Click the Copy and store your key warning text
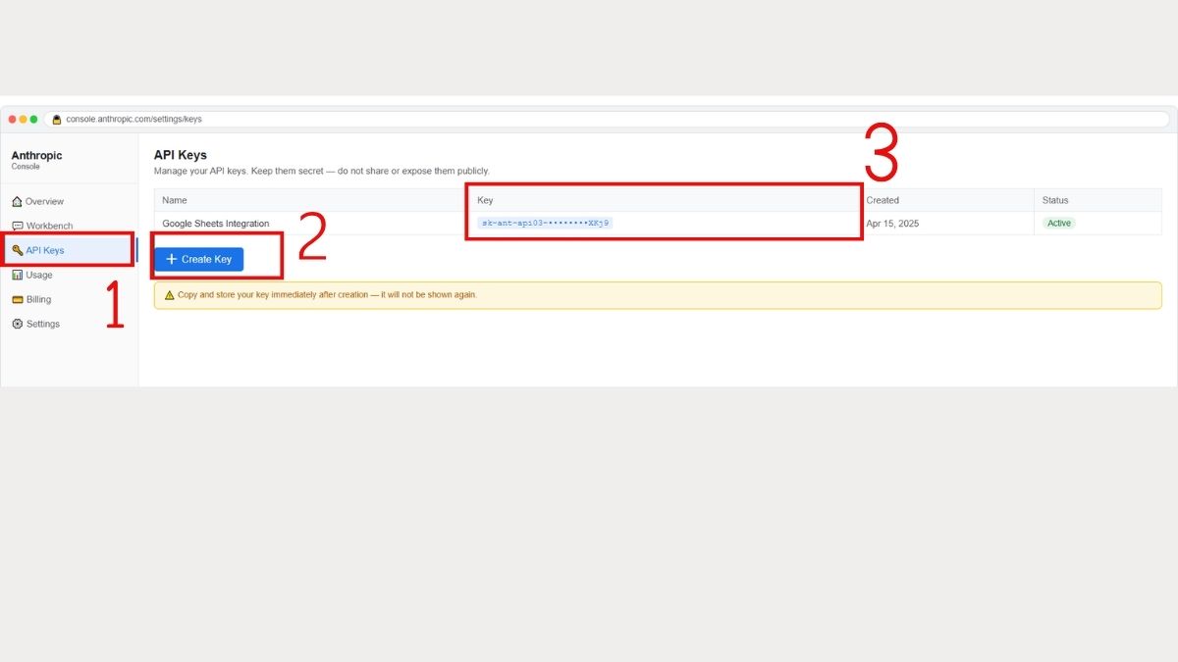 coord(327,294)
